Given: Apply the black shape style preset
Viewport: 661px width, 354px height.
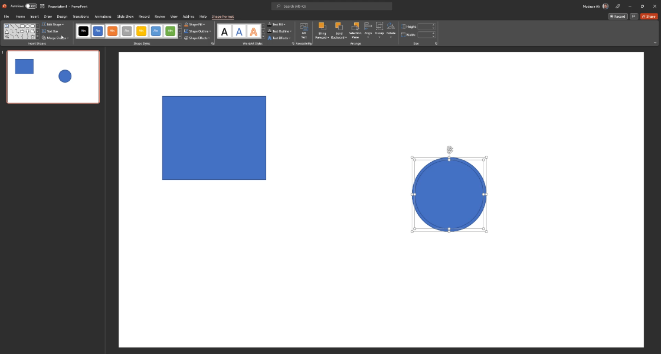Looking at the screenshot, I should coord(83,31).
